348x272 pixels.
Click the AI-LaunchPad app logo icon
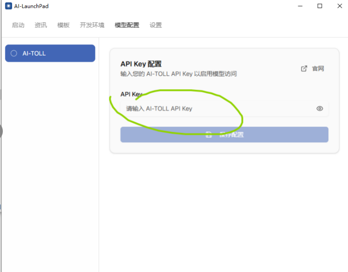coord(9,6)
